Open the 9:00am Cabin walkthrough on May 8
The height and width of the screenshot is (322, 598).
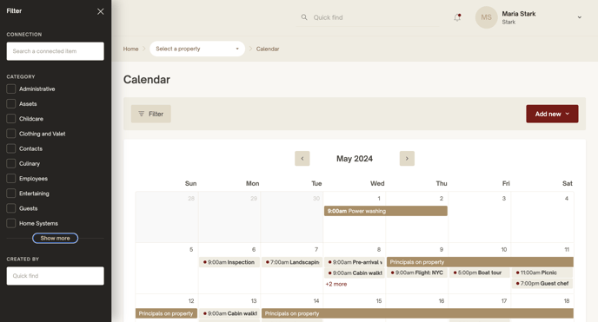[x=355, y=273]
